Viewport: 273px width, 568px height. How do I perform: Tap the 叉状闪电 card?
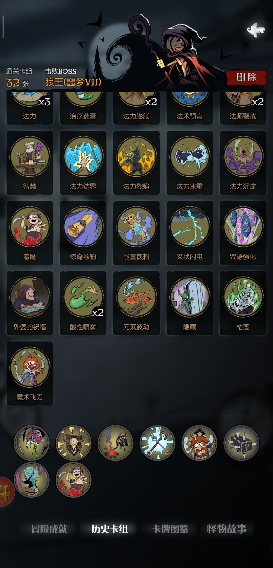tap(190, 233)
